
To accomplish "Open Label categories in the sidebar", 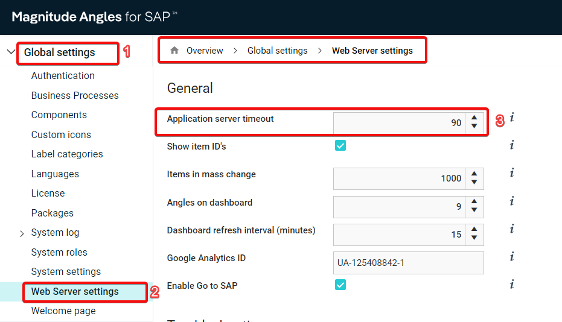I will point(67,154).
